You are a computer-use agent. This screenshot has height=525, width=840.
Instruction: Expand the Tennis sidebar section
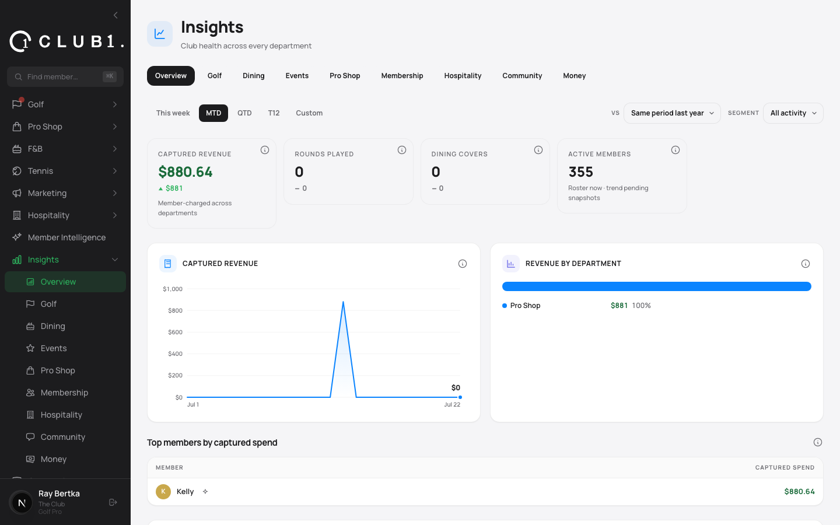tap(115, 171)
